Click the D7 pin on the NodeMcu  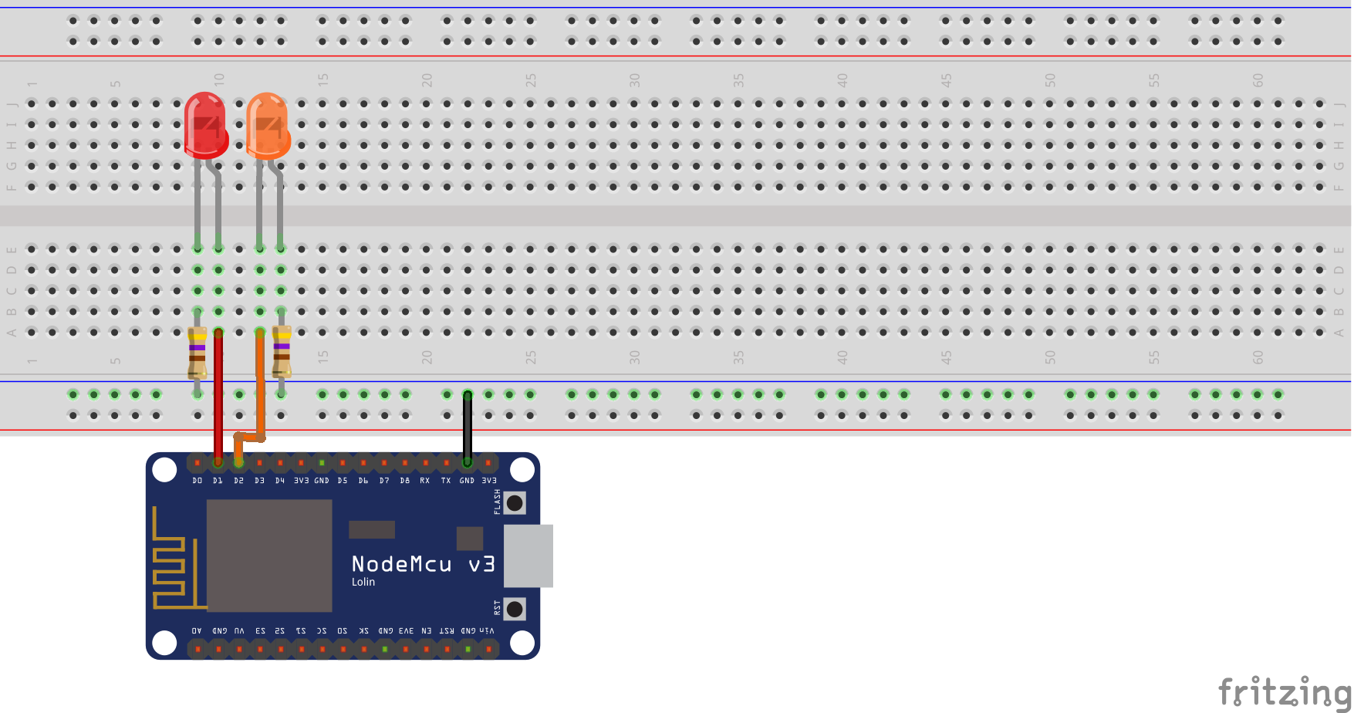coord(384,463)
